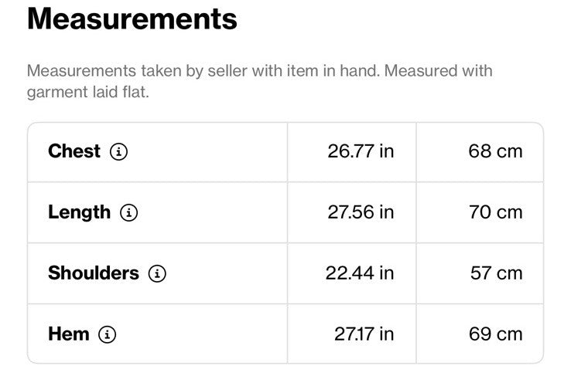Click the 69 cm hem value
Viewport: 571px width, 386px height.
(496, 334)
